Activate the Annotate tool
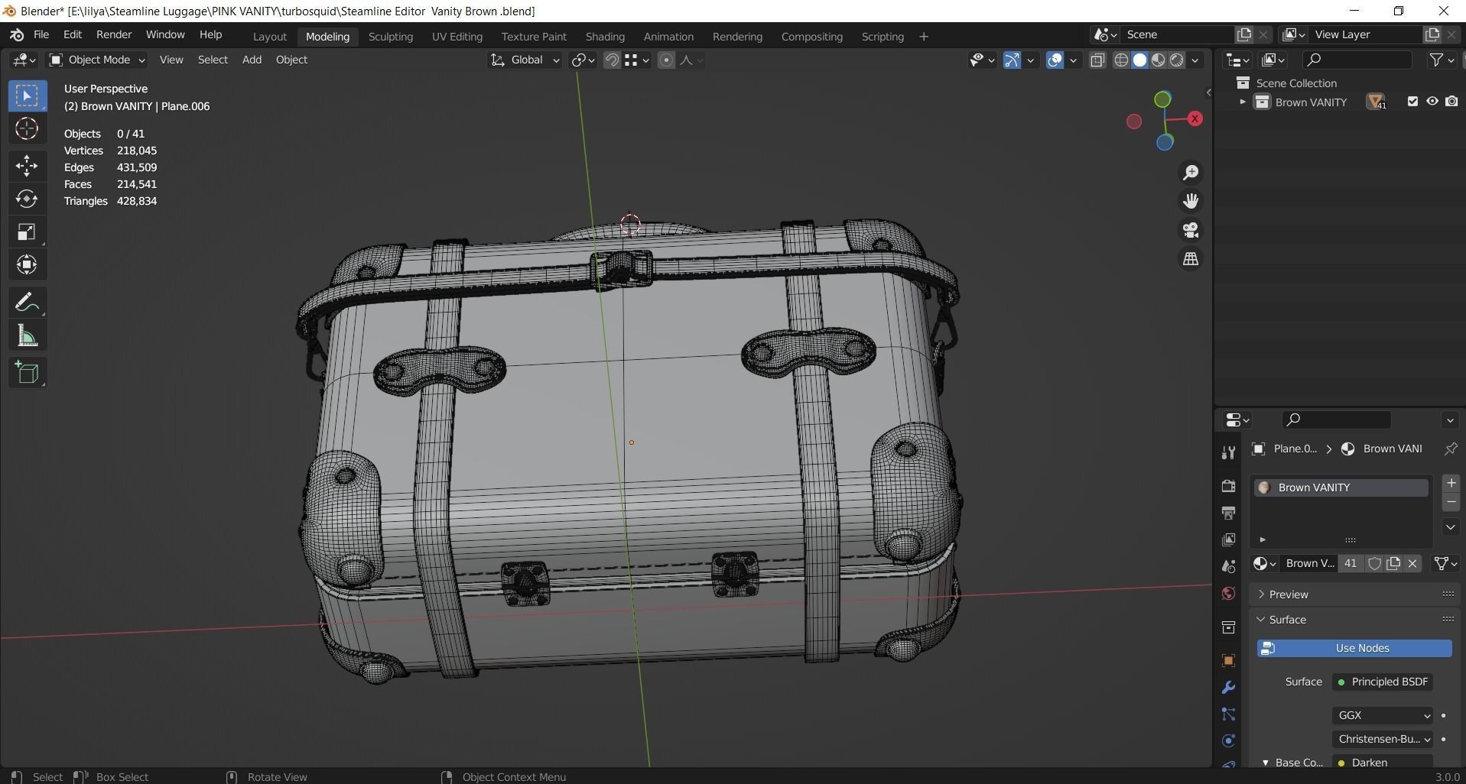The width and height of the screenshot is (1466, 784). coord(27,303)
